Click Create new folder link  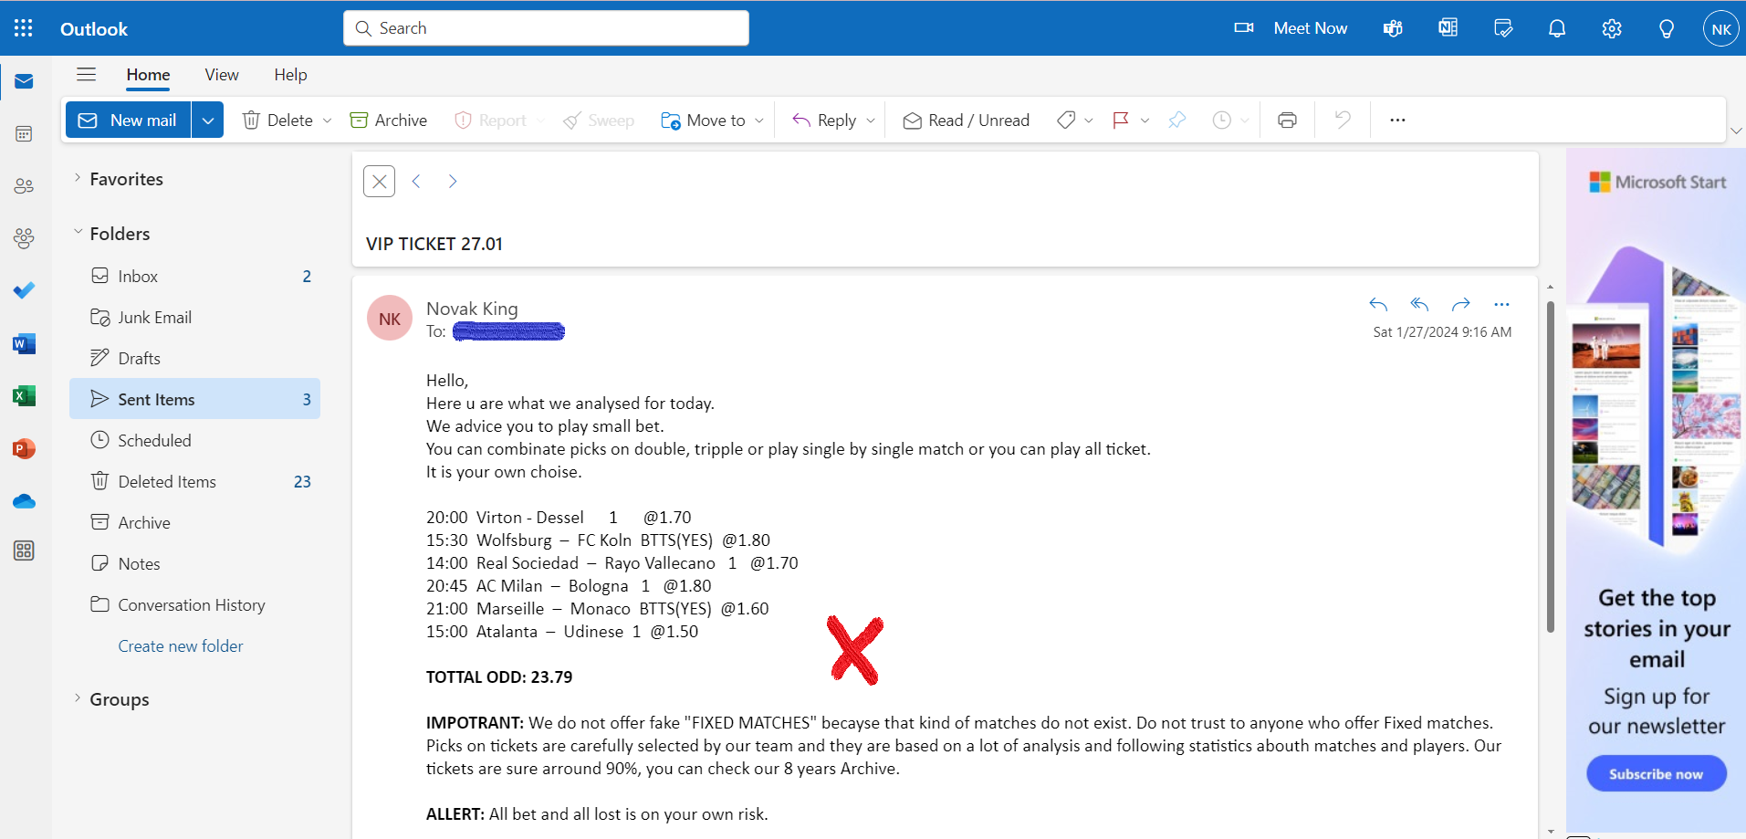pyautogui.click(x=181, y=646)
